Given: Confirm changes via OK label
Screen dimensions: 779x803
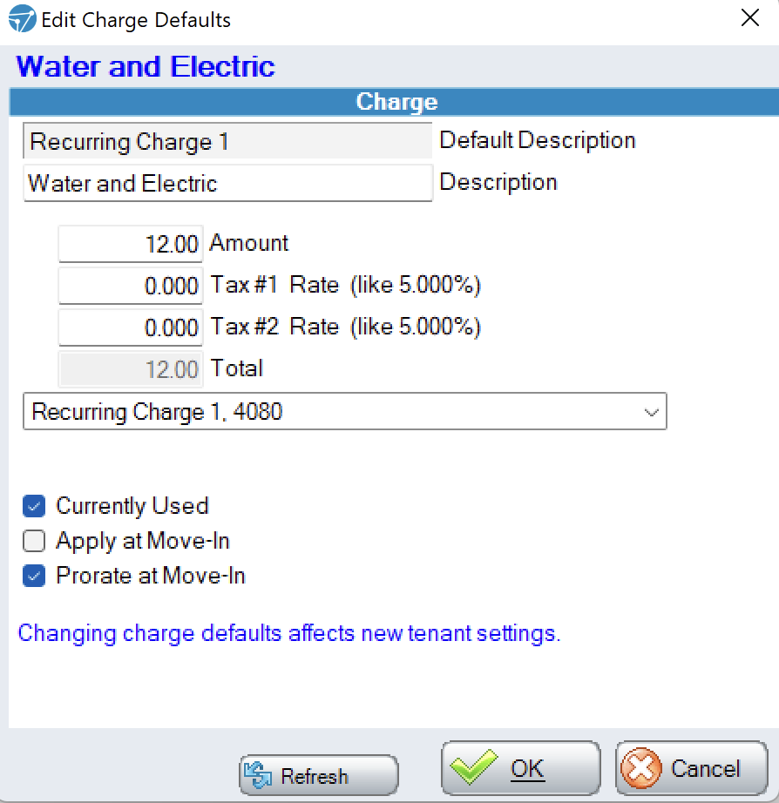Looking at the screenshot, I should (527, 769).
